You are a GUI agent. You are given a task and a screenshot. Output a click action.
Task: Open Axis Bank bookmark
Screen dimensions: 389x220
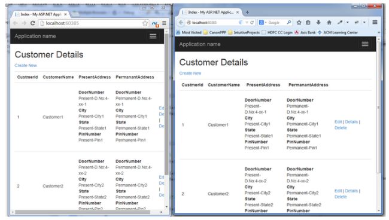click(305, 32)
